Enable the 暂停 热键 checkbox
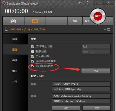The width and height of the screenshot is (116, 111). click(32, 51)
